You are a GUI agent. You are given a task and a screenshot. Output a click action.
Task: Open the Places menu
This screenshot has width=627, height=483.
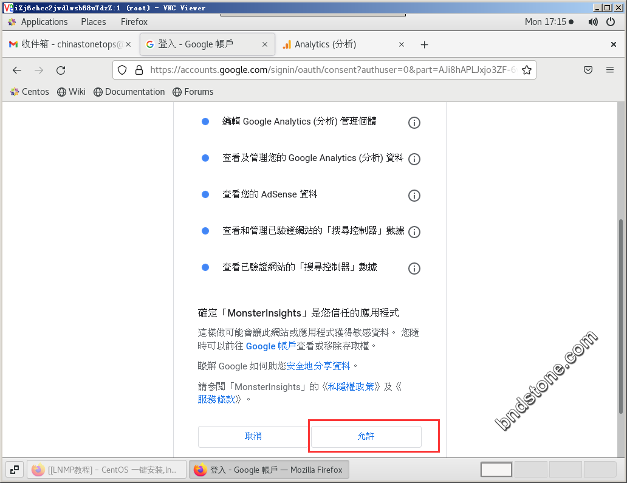(x=94, y=22)
